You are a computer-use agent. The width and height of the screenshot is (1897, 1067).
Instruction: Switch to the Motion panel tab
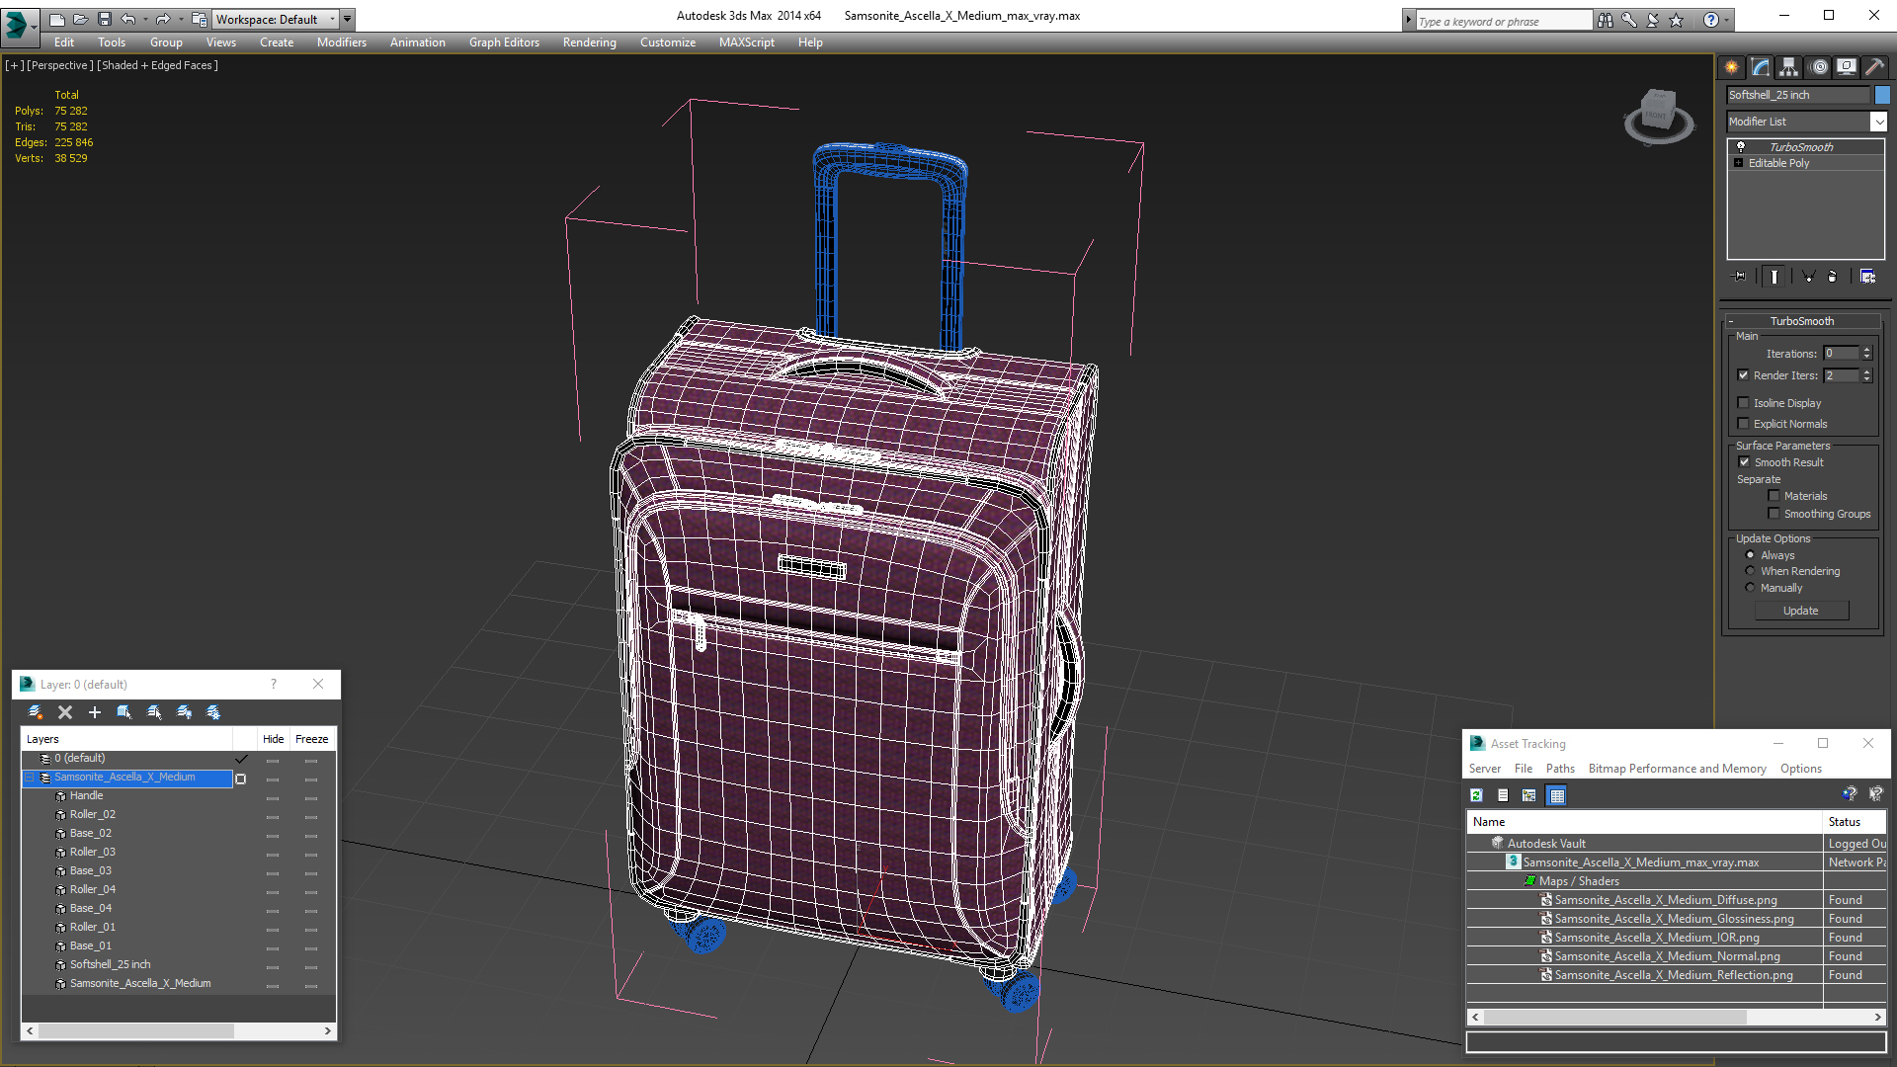click(x=1819, y=67)
